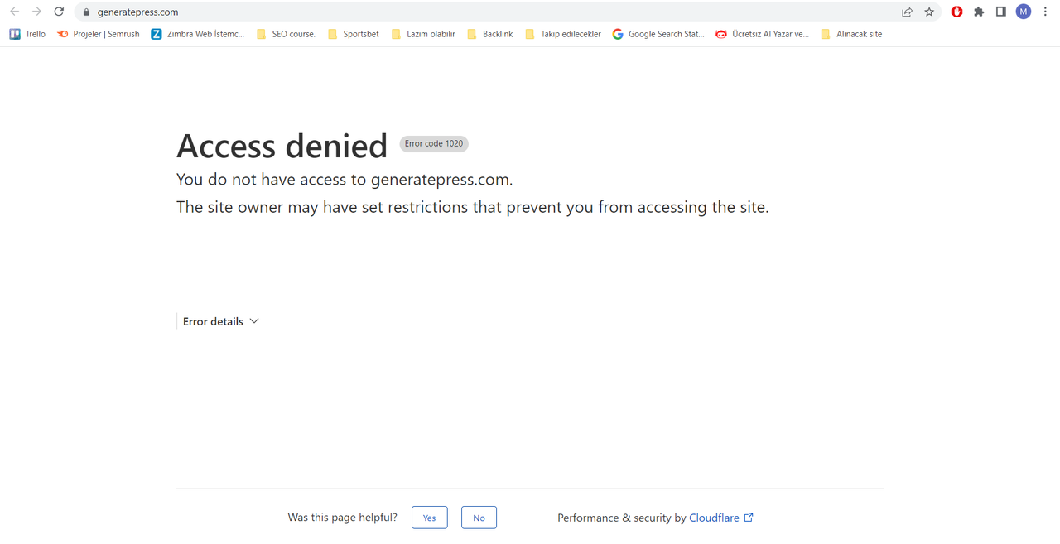1060x544 pixels.
Task: Toggle the side panel icon
Action: click(x=1001, y=12)
